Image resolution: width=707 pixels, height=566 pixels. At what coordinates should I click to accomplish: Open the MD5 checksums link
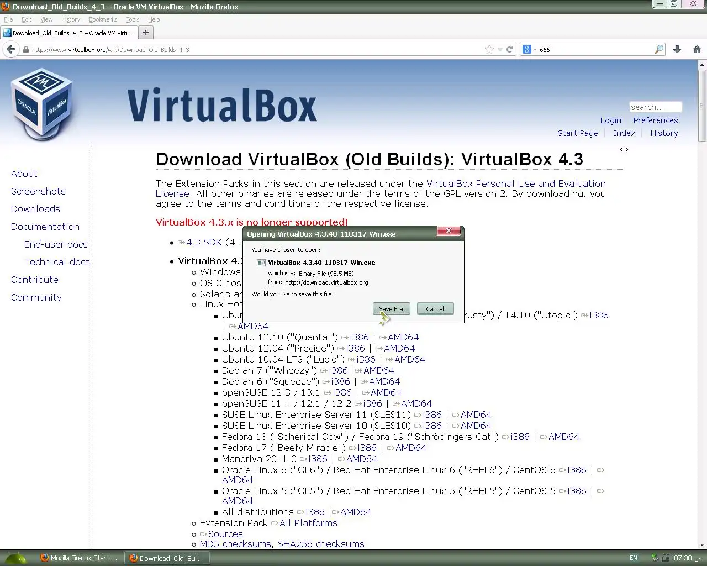pyautogui.click(x=235, y=544)
